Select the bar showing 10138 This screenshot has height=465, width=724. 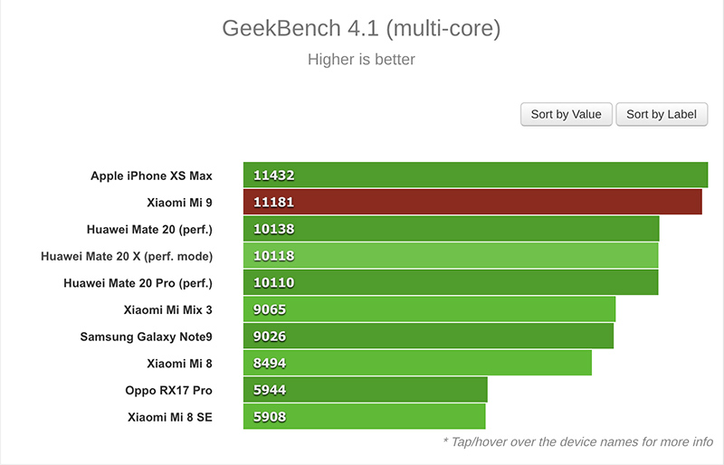coord(451,229)
